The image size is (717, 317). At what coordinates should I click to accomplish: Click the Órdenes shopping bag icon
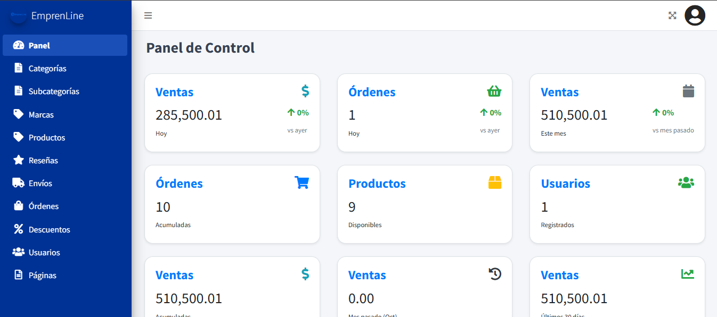pos(19,206)
